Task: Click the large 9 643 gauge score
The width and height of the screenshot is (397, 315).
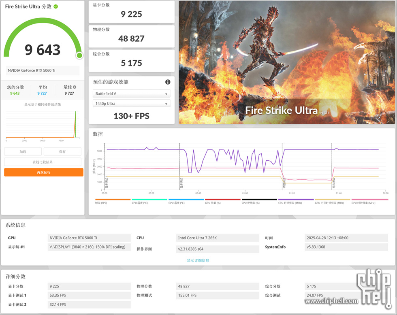Action: [x=43, y=49]
